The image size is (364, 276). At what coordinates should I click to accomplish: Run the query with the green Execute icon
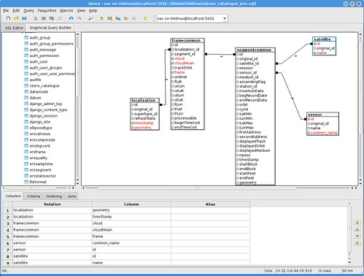[x=102, y=18]
